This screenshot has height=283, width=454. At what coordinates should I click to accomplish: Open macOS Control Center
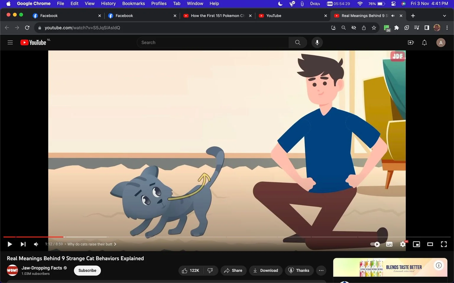click(393, 4)
